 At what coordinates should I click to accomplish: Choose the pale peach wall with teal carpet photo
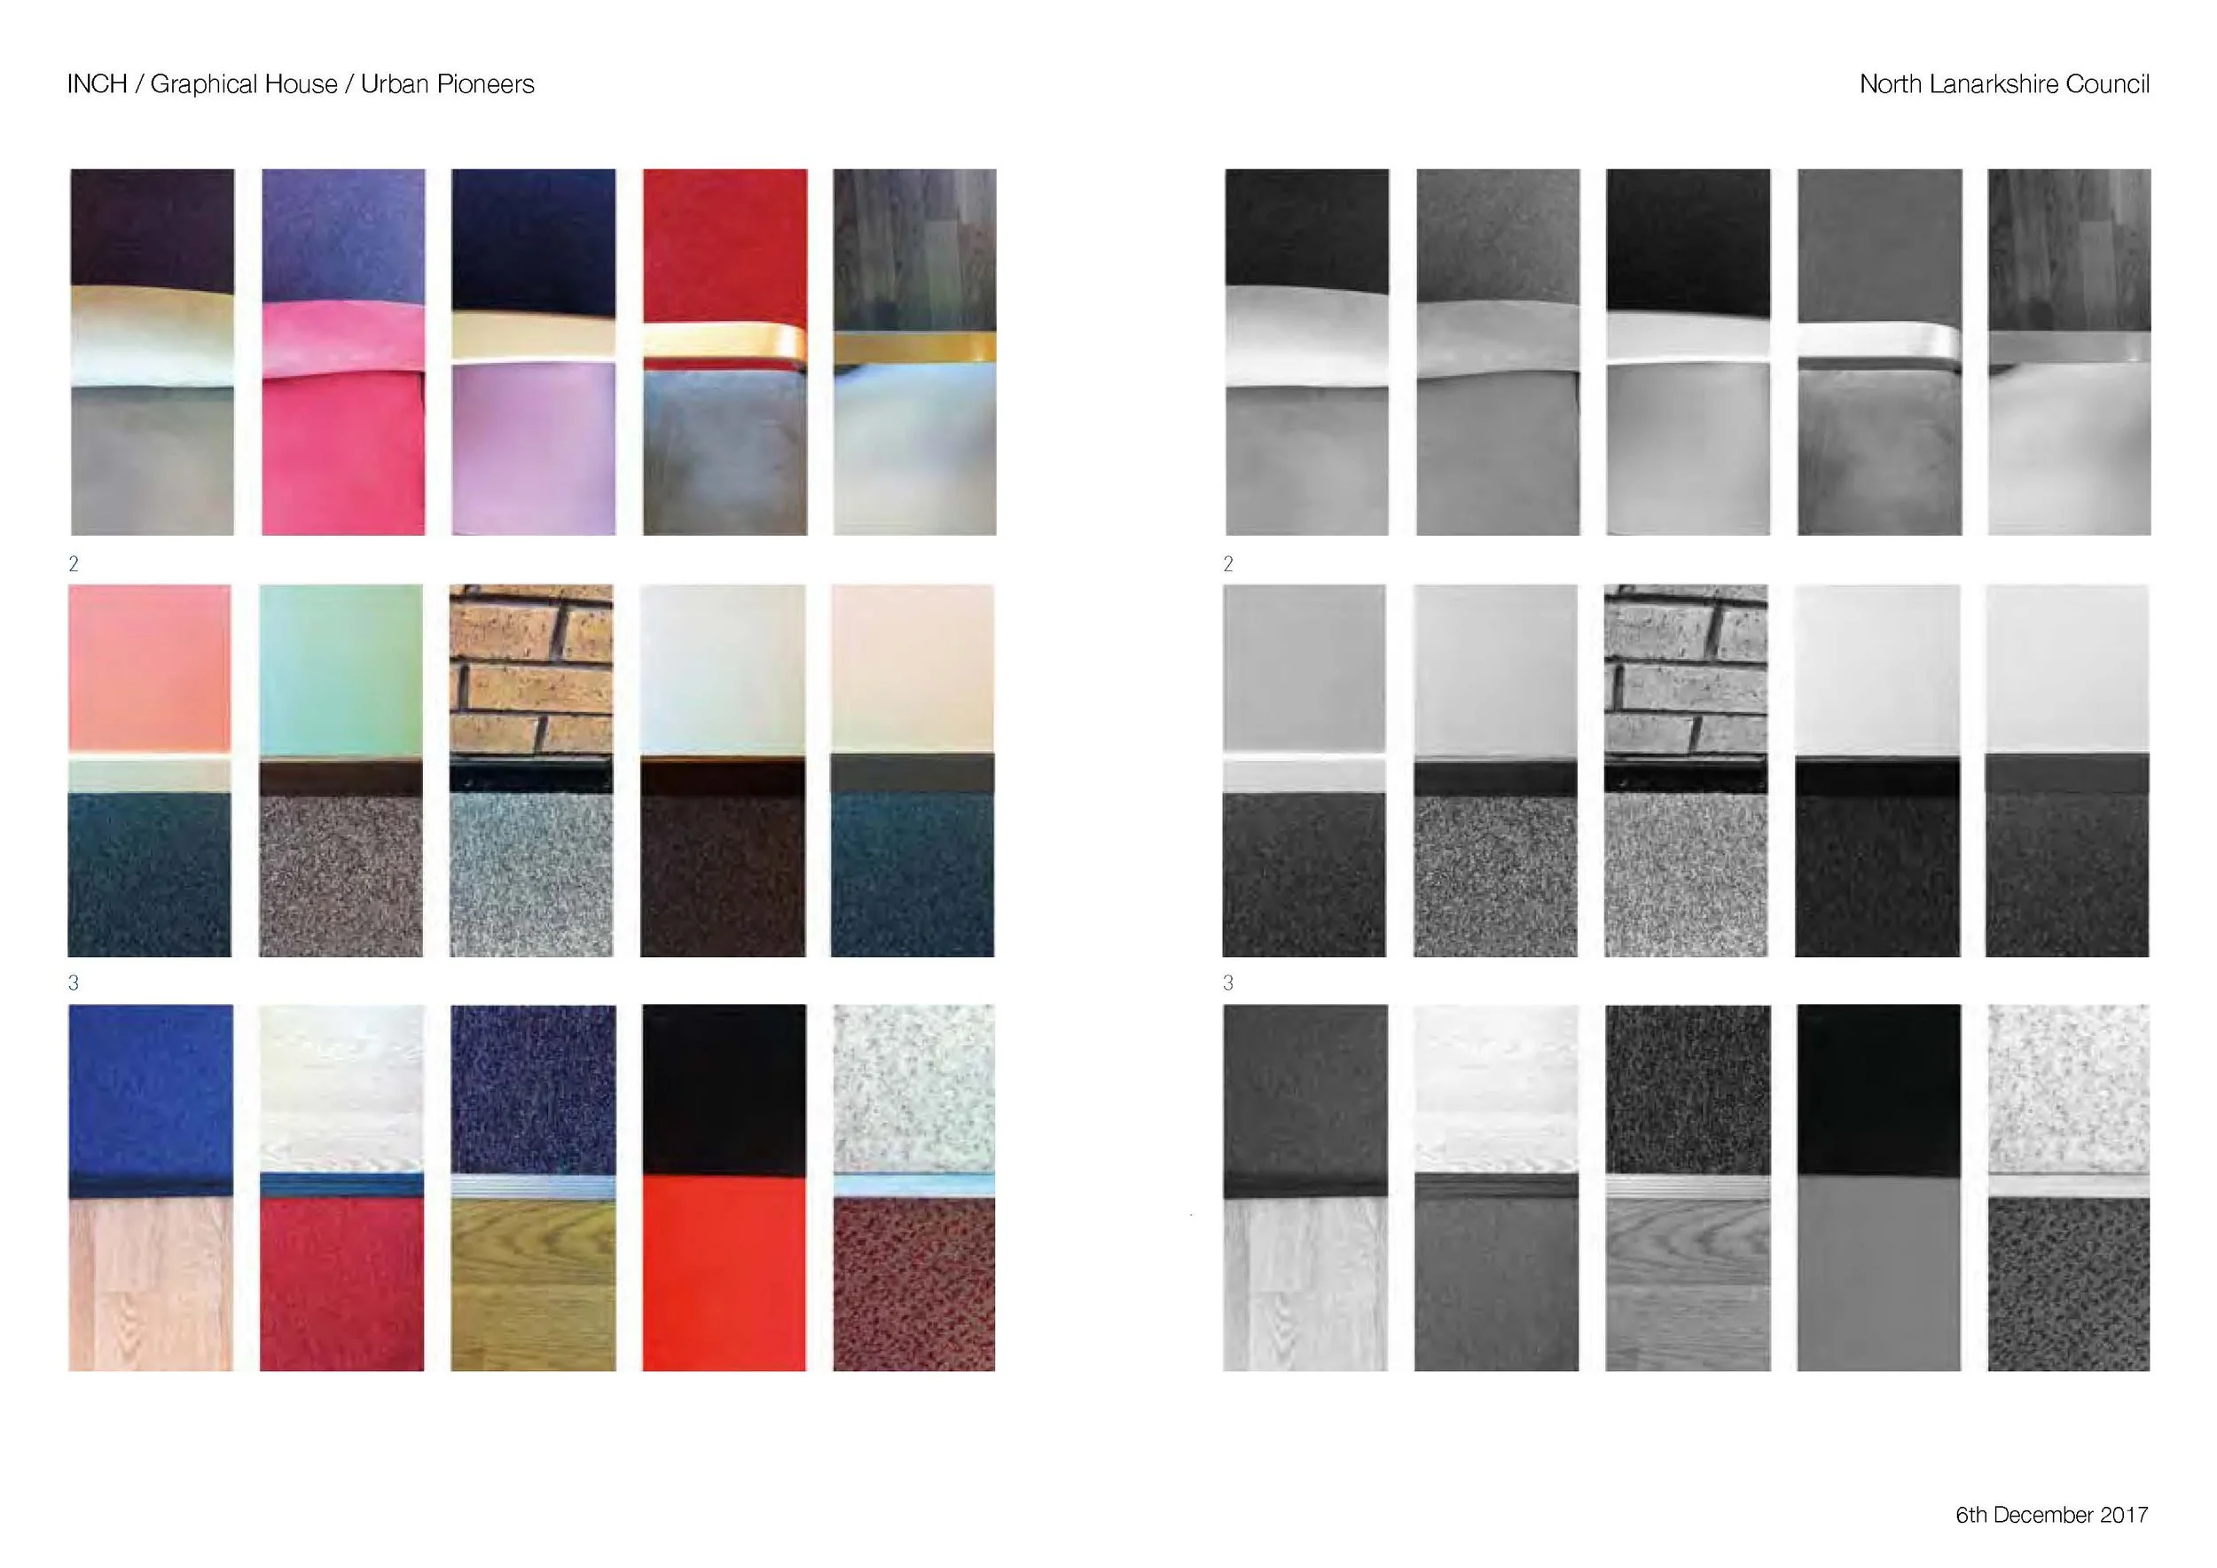[913, 771]
